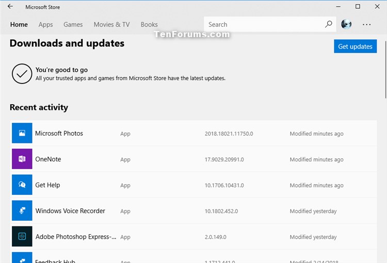Click the search magnifier icon
The height and width of the screenshot is (263, 387).
(x=328, y=24)
